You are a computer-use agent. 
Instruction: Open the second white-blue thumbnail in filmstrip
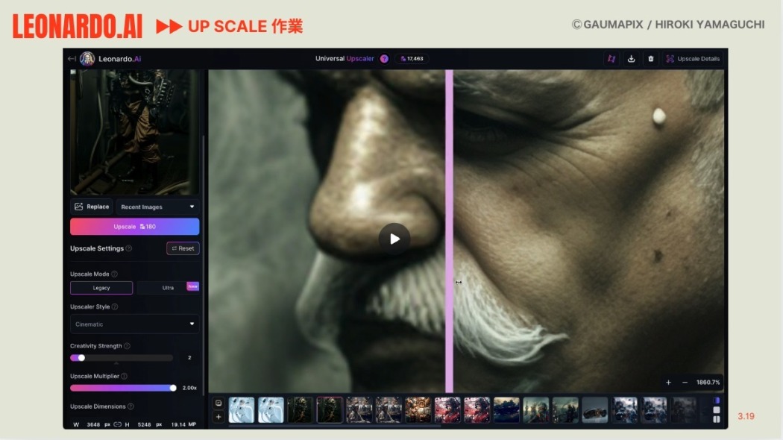[x=271, y=410]
